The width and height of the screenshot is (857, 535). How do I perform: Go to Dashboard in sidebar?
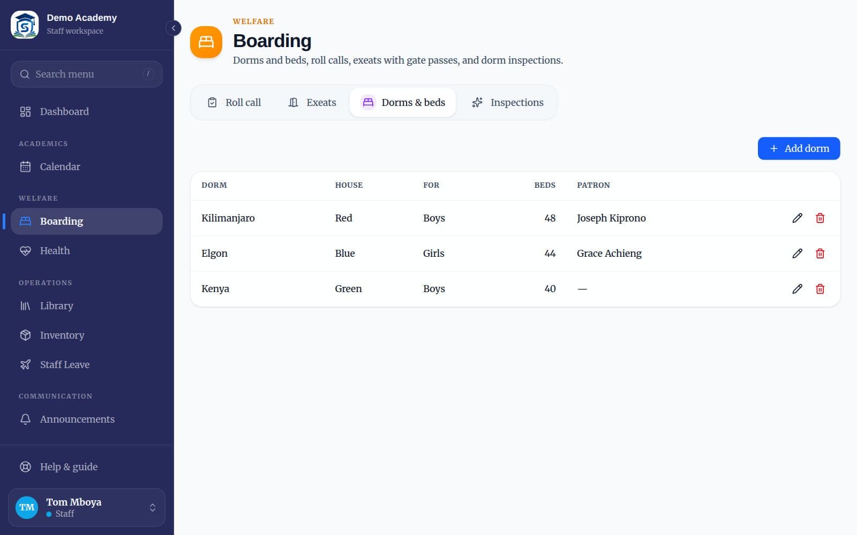click(87, 111)
